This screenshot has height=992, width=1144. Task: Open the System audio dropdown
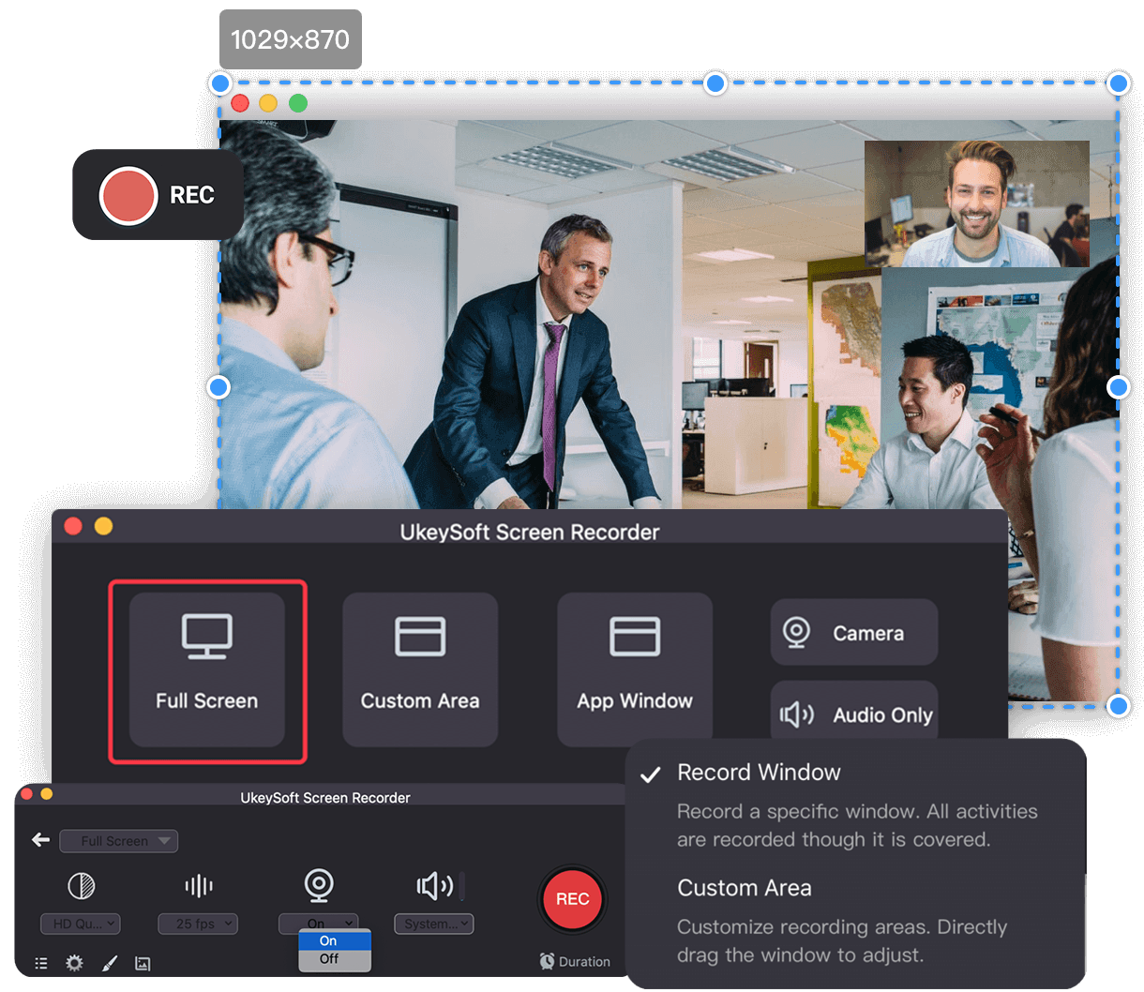(434, 924)
